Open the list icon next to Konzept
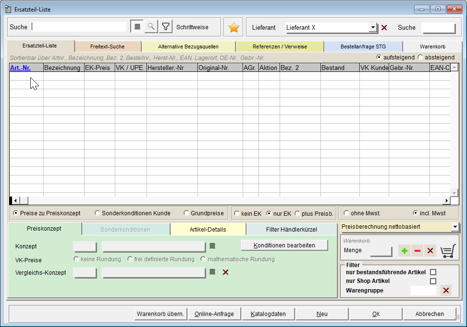Screen dimensions: 467x327 pyautogui.click(x=212, y=246)
